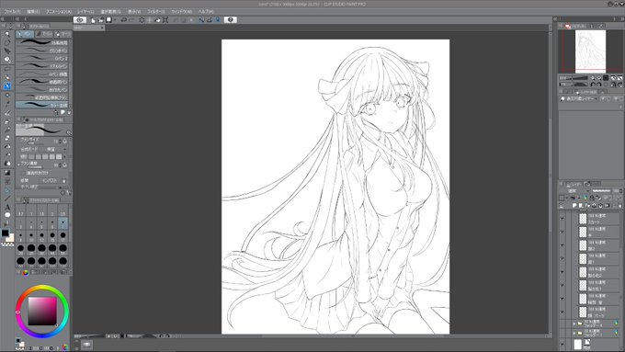Select the 効果線用 brush at top of list
This screenshot has height=352, width=625.
[x=42, y=42]
